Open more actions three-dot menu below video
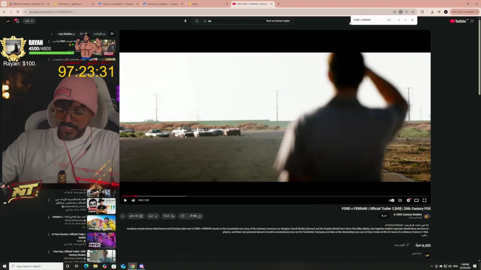Viewport: 481px width, 270px height. coord(123,216)
